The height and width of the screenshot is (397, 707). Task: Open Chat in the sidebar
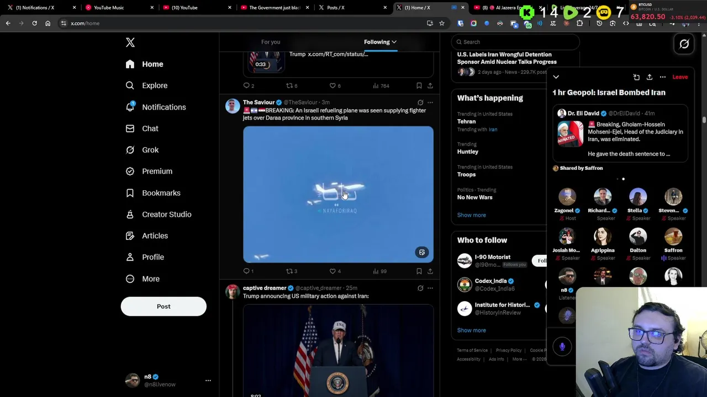[x=141, y=128]
